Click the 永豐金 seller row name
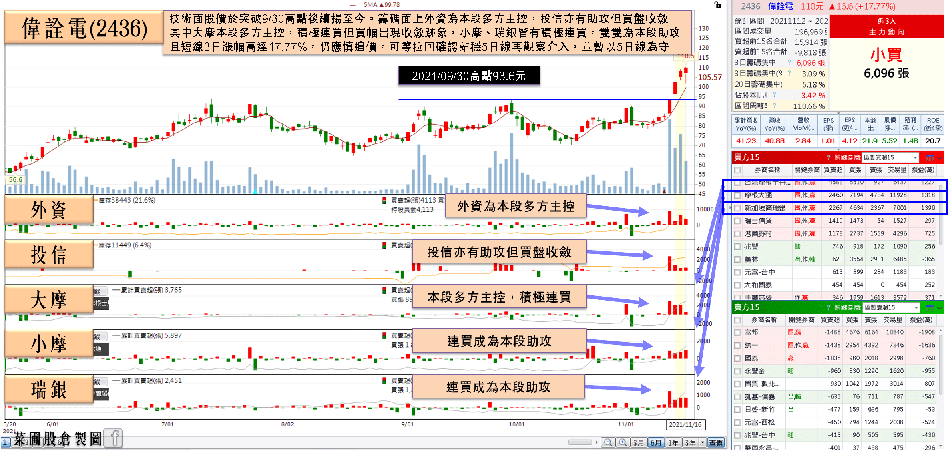948x460 pixels. (x=754, y=371)
